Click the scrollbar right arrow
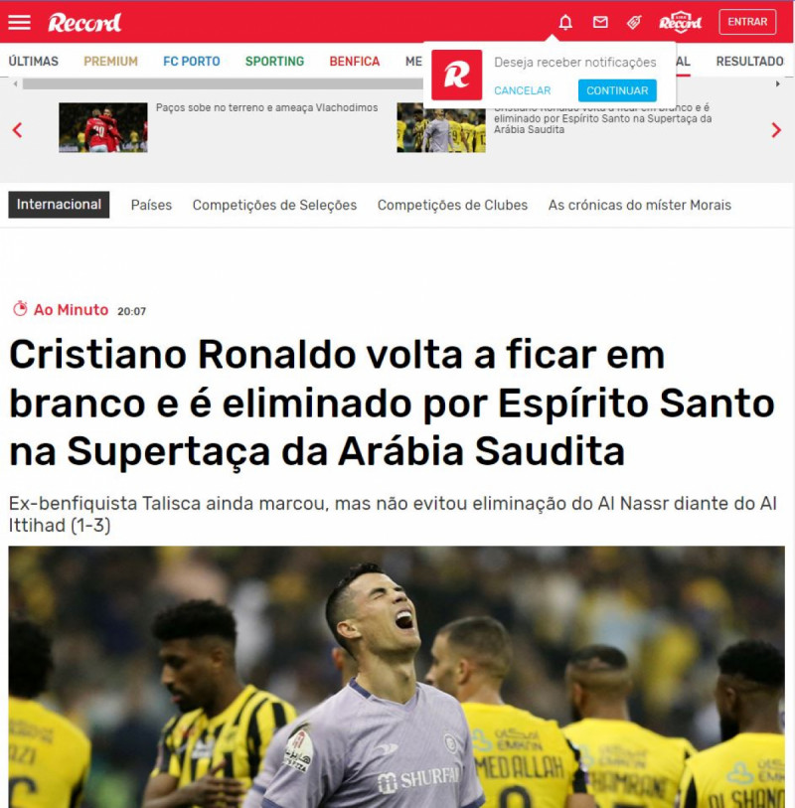The height and width of the screenshot is (808, 795). pos(777,84)
